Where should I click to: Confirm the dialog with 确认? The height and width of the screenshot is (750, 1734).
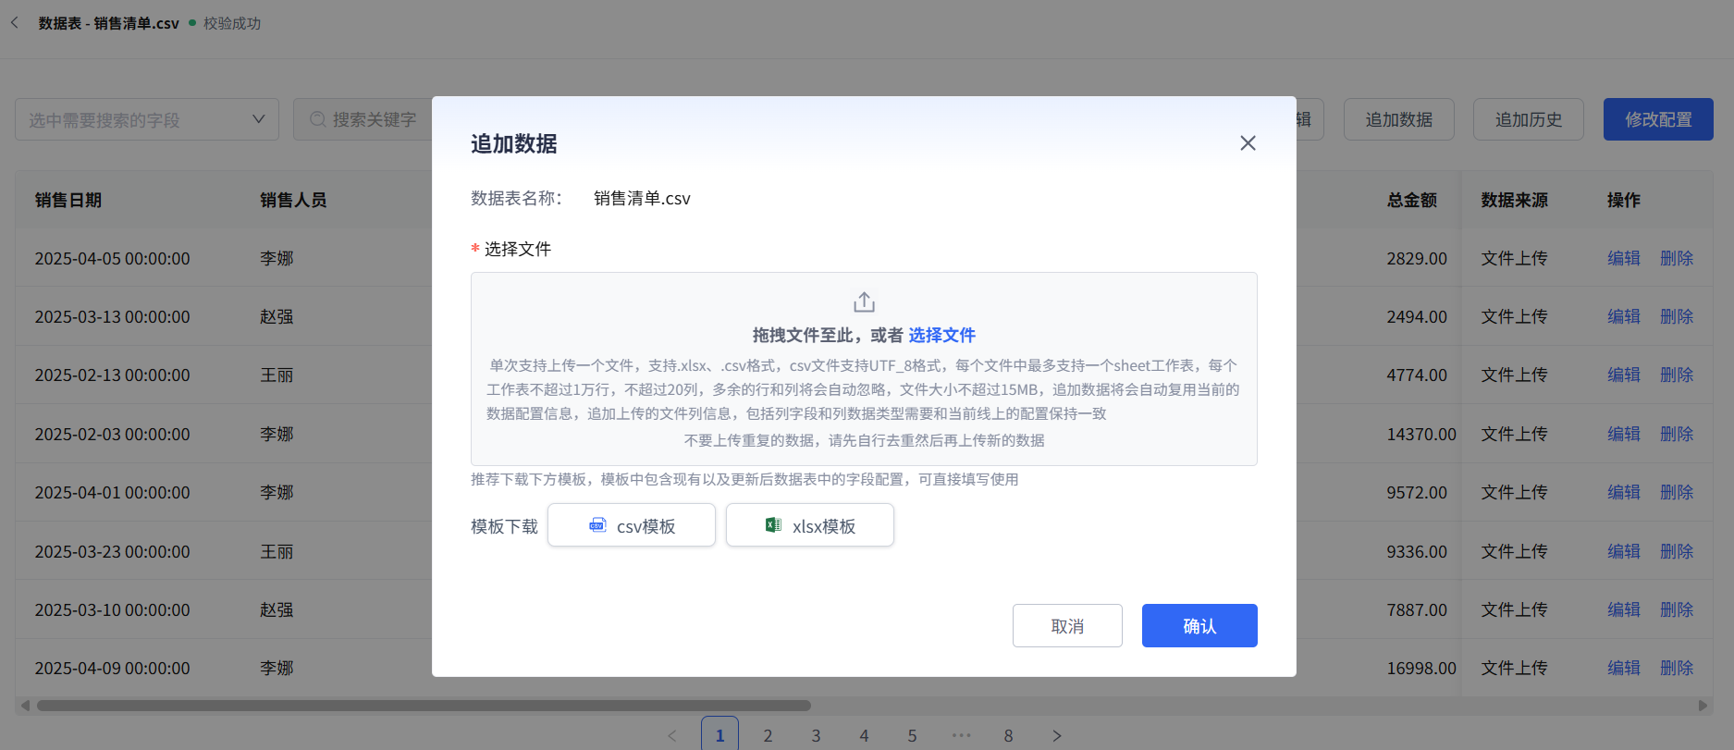tap(1199, 626)
